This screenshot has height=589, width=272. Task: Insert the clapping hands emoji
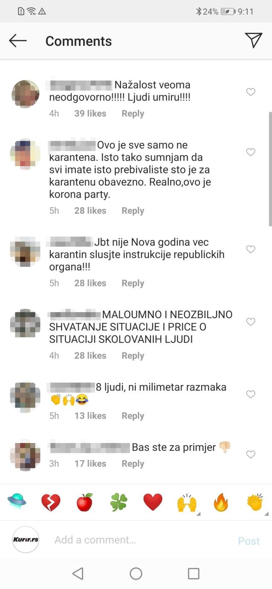pyautogui.click(x=255, y=502)
